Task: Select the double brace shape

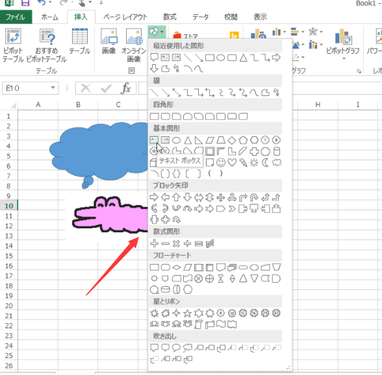Action: [x=176, y=173]
